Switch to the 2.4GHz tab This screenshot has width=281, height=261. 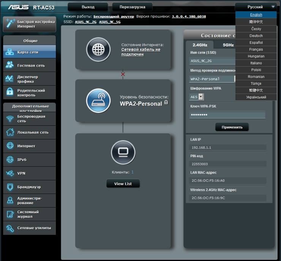pyautogui.click(x=200, y=45)
